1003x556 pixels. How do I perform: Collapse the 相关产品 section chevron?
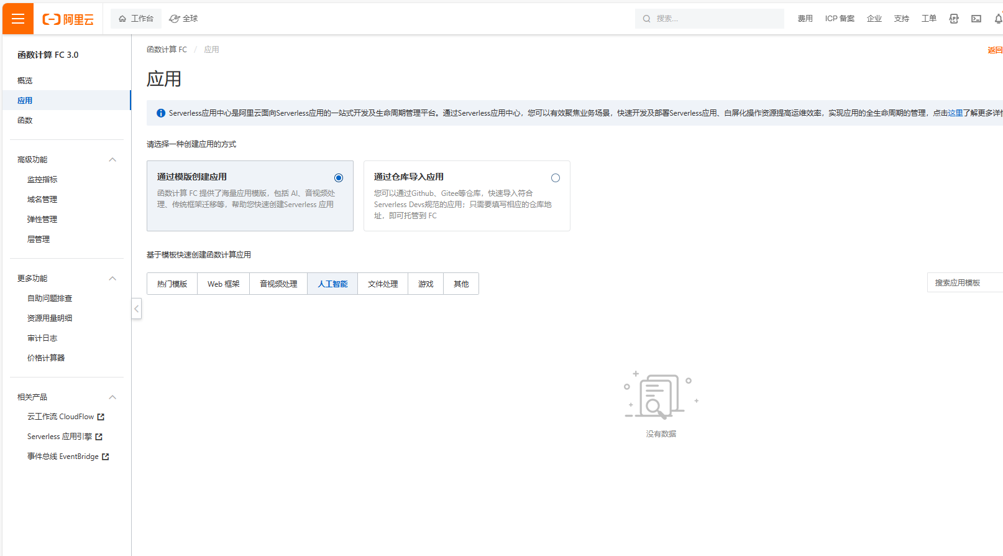point(112,397)
